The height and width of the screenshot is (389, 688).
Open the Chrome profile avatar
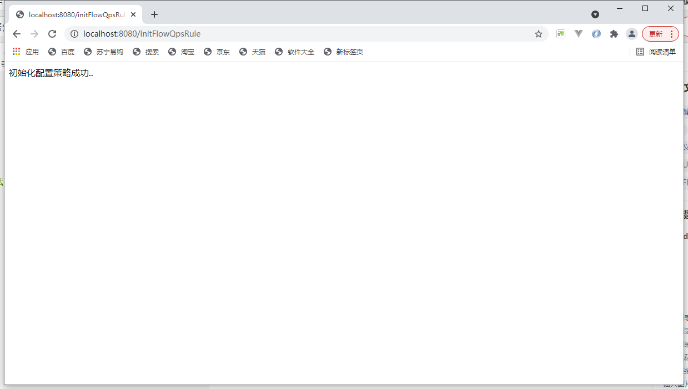[x=632, y=34]
